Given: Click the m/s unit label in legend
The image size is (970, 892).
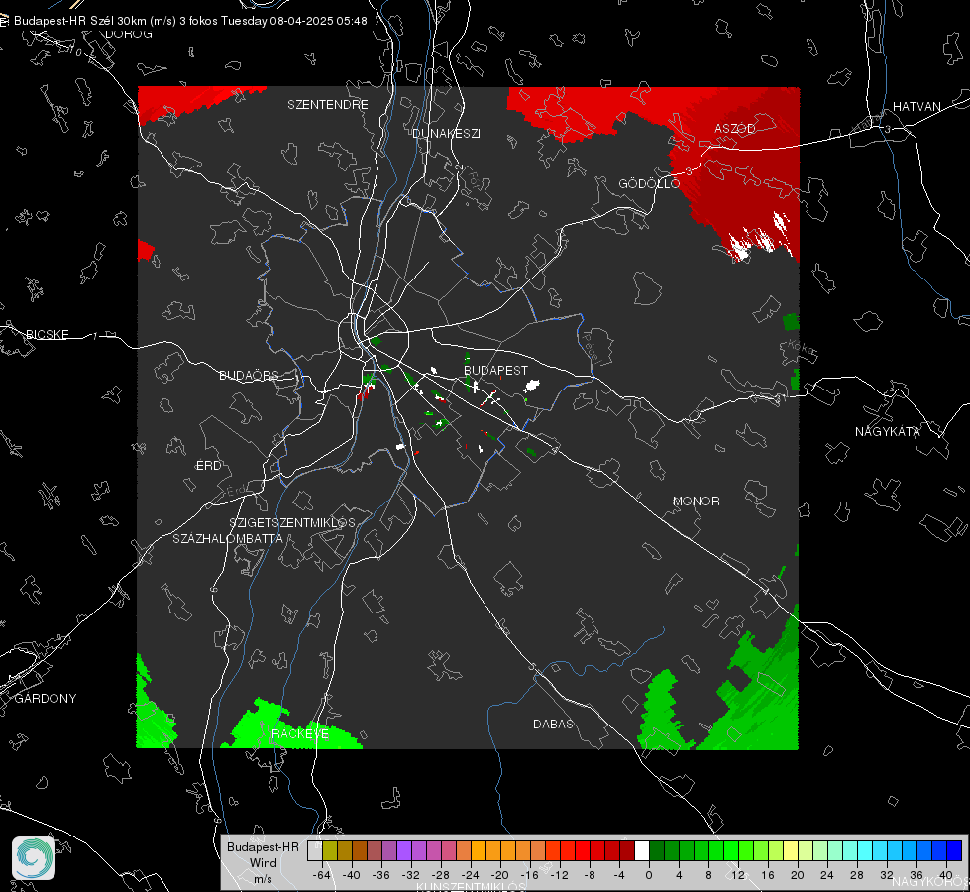Looking at the screenshot, I should [263, 879].
